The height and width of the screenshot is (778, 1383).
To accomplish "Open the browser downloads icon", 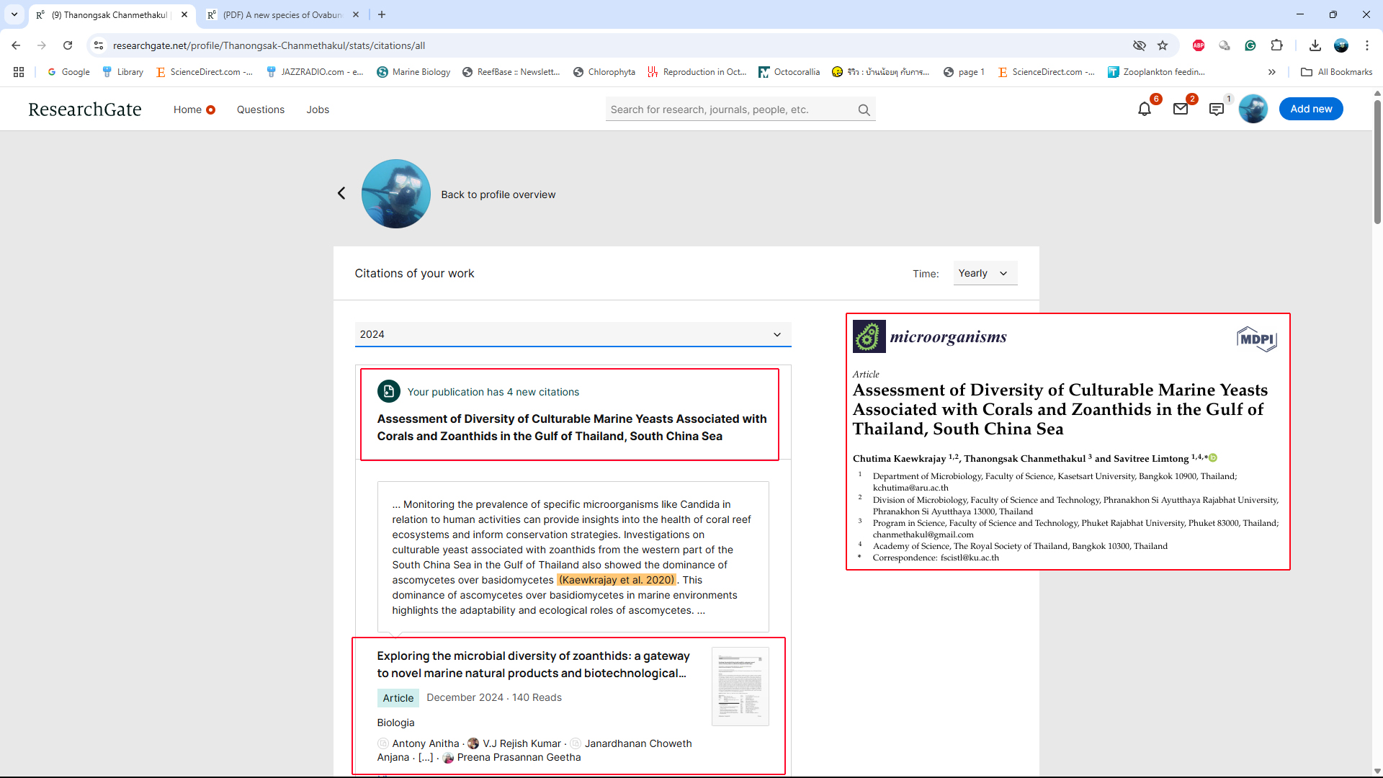I will pos(1315,45).
